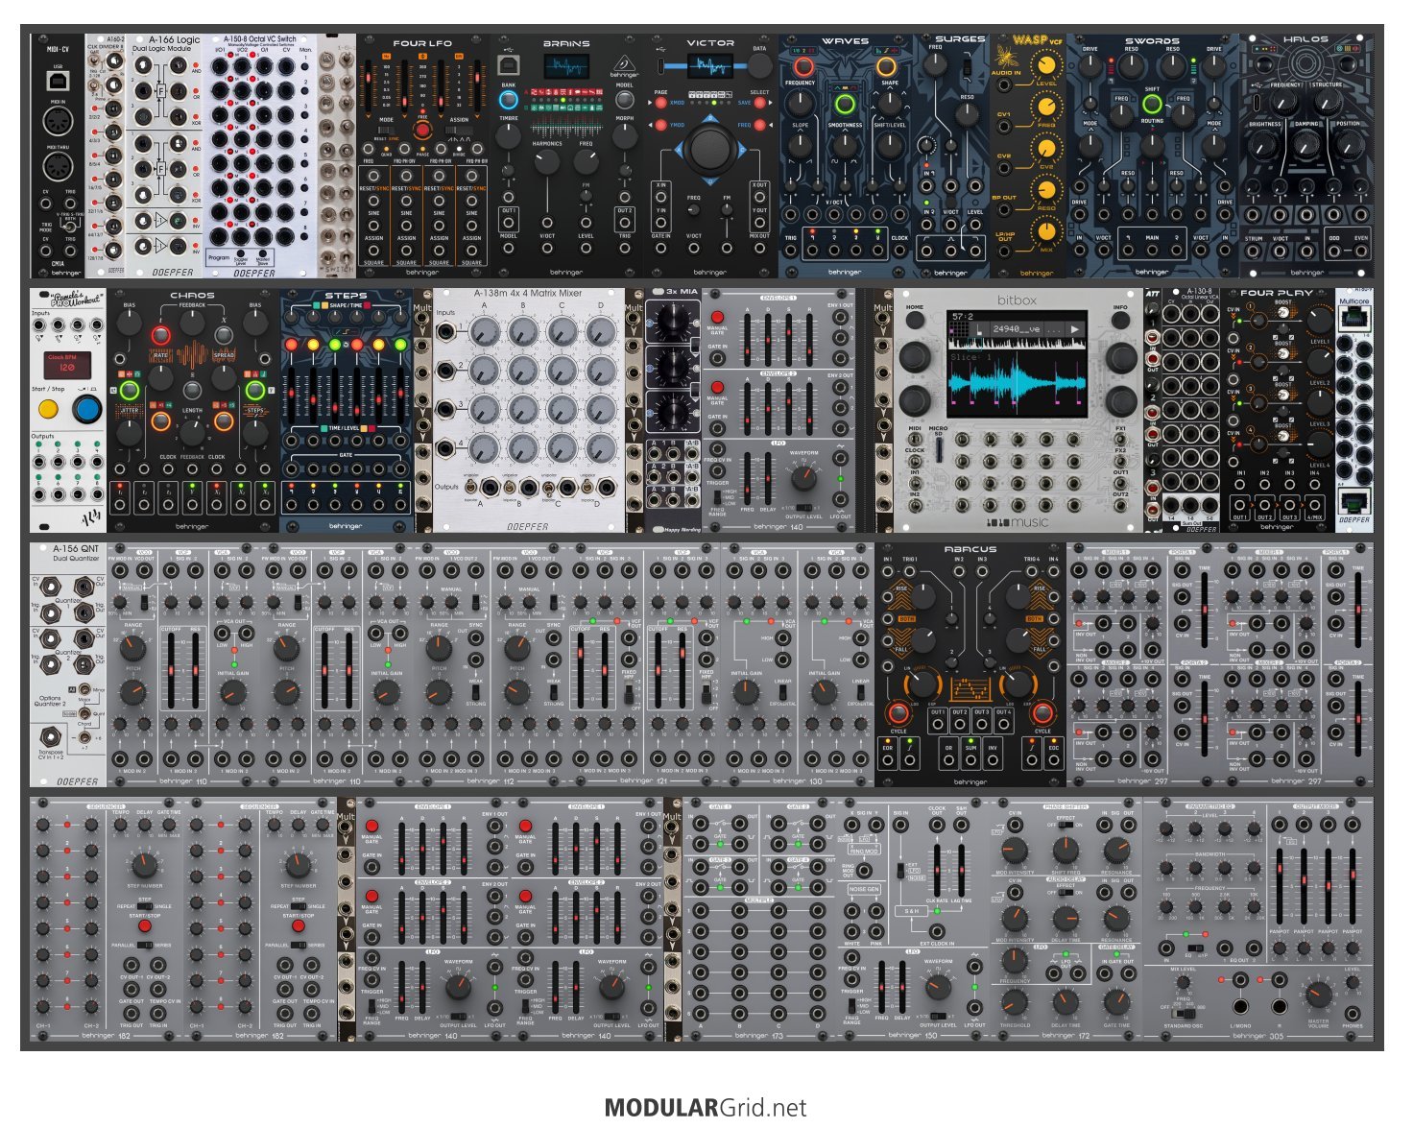The width and height of the screenshot is (1413, 1128).
Task: Toggle the ASSIGN switch on Four LFO
Action: click(x=459, y=130)
